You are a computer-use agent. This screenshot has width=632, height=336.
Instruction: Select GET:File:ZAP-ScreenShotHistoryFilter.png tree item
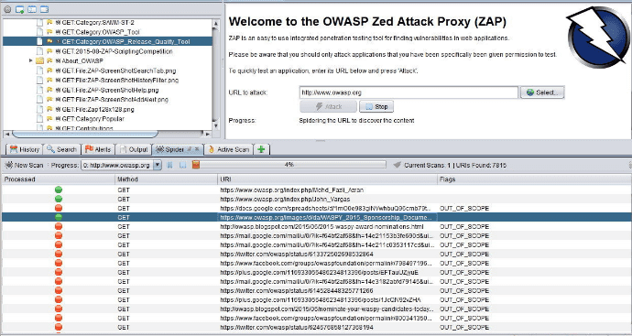pyautogui.click(x=120, y=81)
